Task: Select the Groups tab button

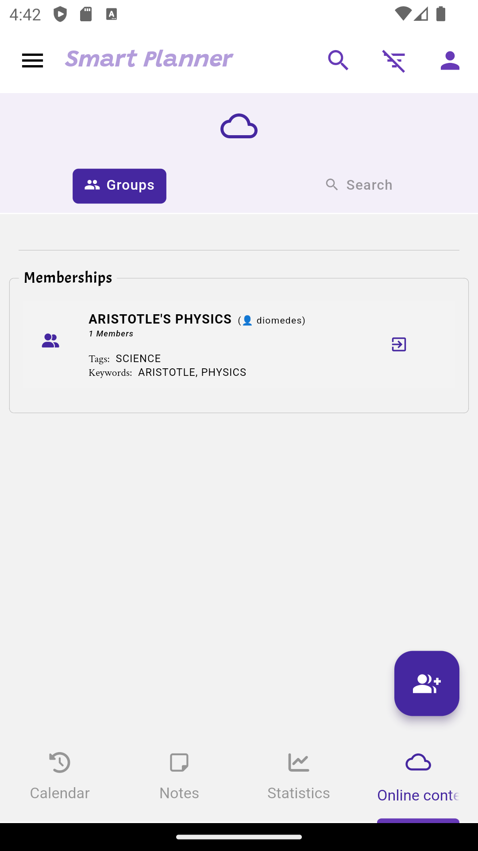Action: (x=119, y=186)
